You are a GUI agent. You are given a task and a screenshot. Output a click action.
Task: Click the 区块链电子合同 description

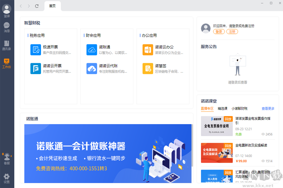[169, 72]
